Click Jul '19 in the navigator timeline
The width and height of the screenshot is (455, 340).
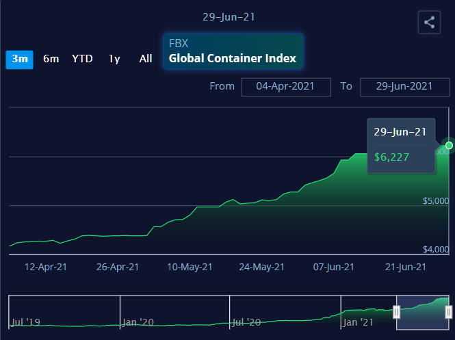(x=25, y=321)
